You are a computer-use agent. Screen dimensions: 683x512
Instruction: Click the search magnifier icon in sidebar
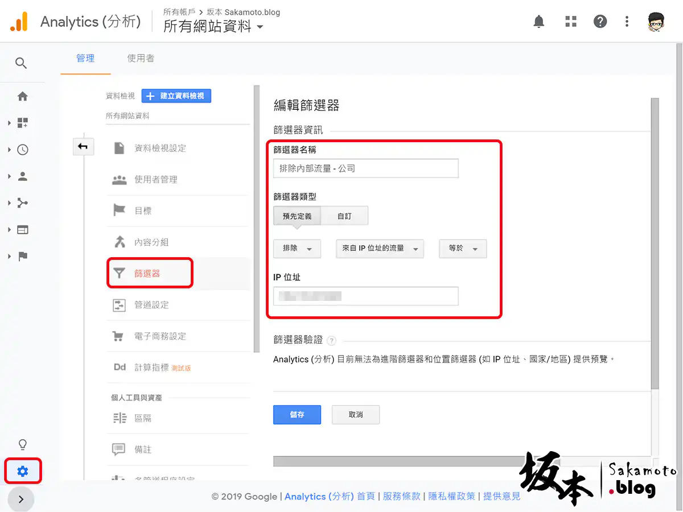[x=21, y=63]
